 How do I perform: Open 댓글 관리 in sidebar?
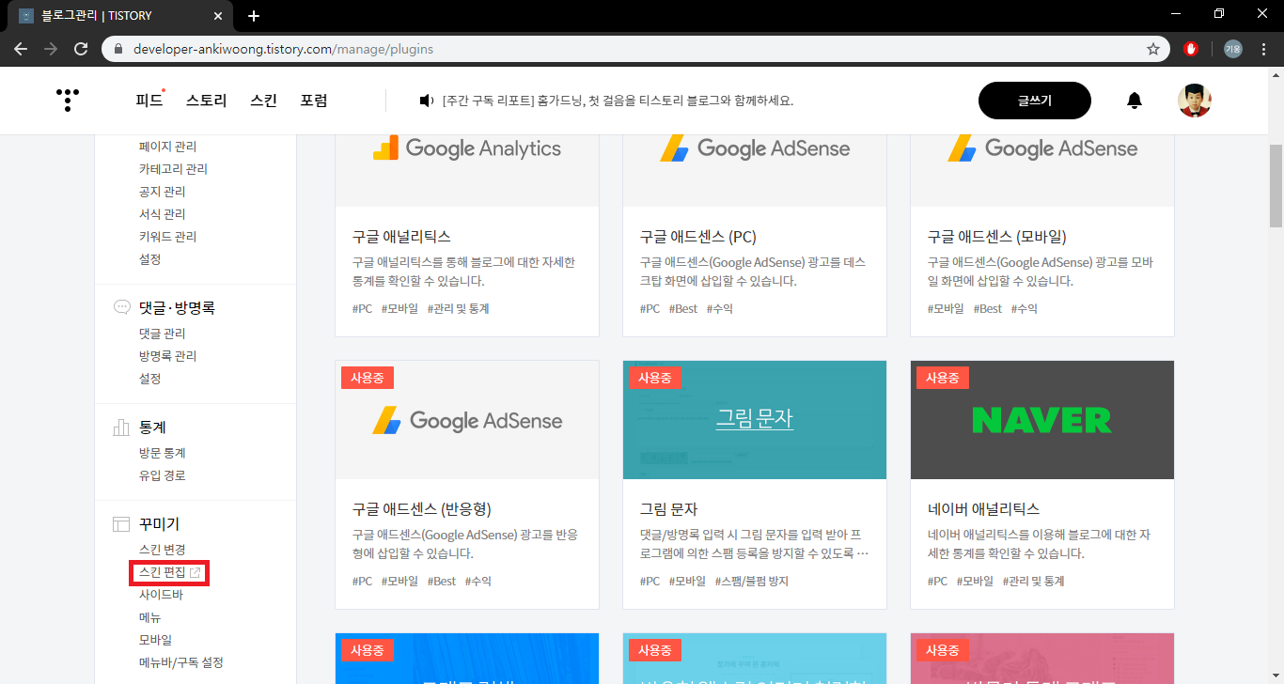pos(162,334)
